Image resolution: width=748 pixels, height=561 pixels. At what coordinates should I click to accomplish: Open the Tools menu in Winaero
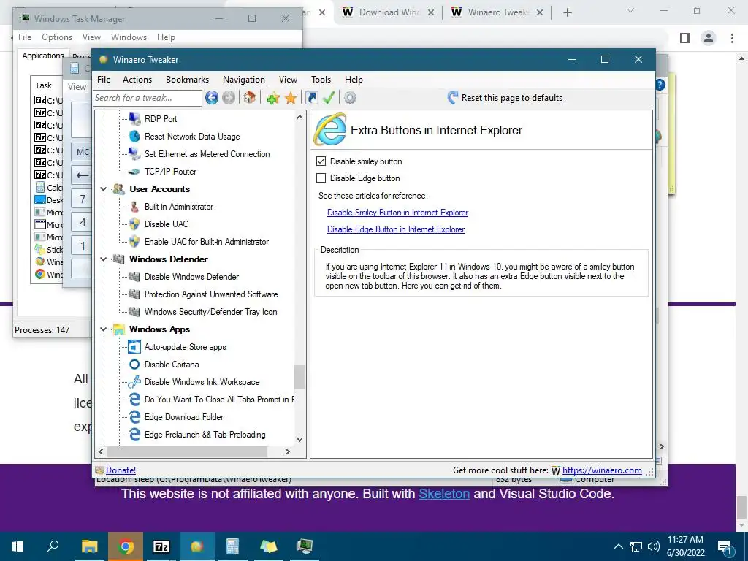(x=321, y=80)
